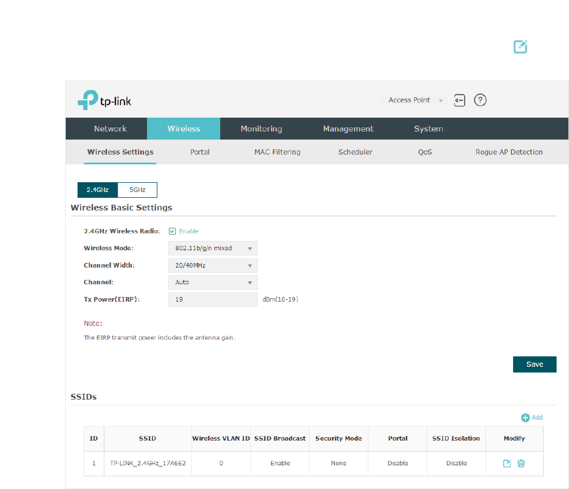The image size is (569, 489).
Task: Open the Access Point mode dropdown
Action: pyautogui.click(x=413, y=100)
